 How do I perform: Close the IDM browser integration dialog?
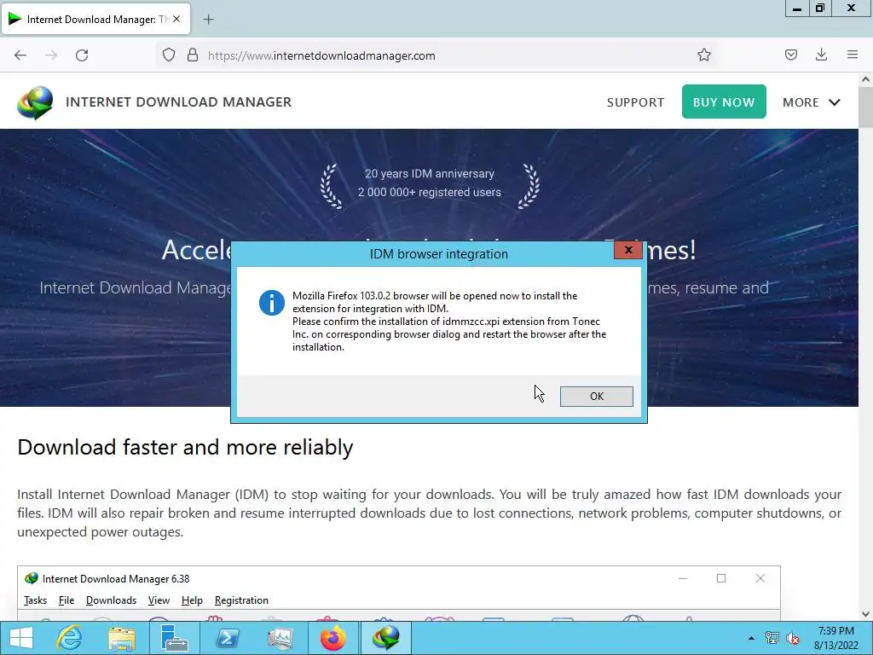pos(628,250)
